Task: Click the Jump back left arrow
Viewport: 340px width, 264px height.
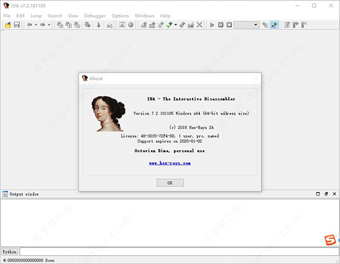Action: [x=29, y=25]
